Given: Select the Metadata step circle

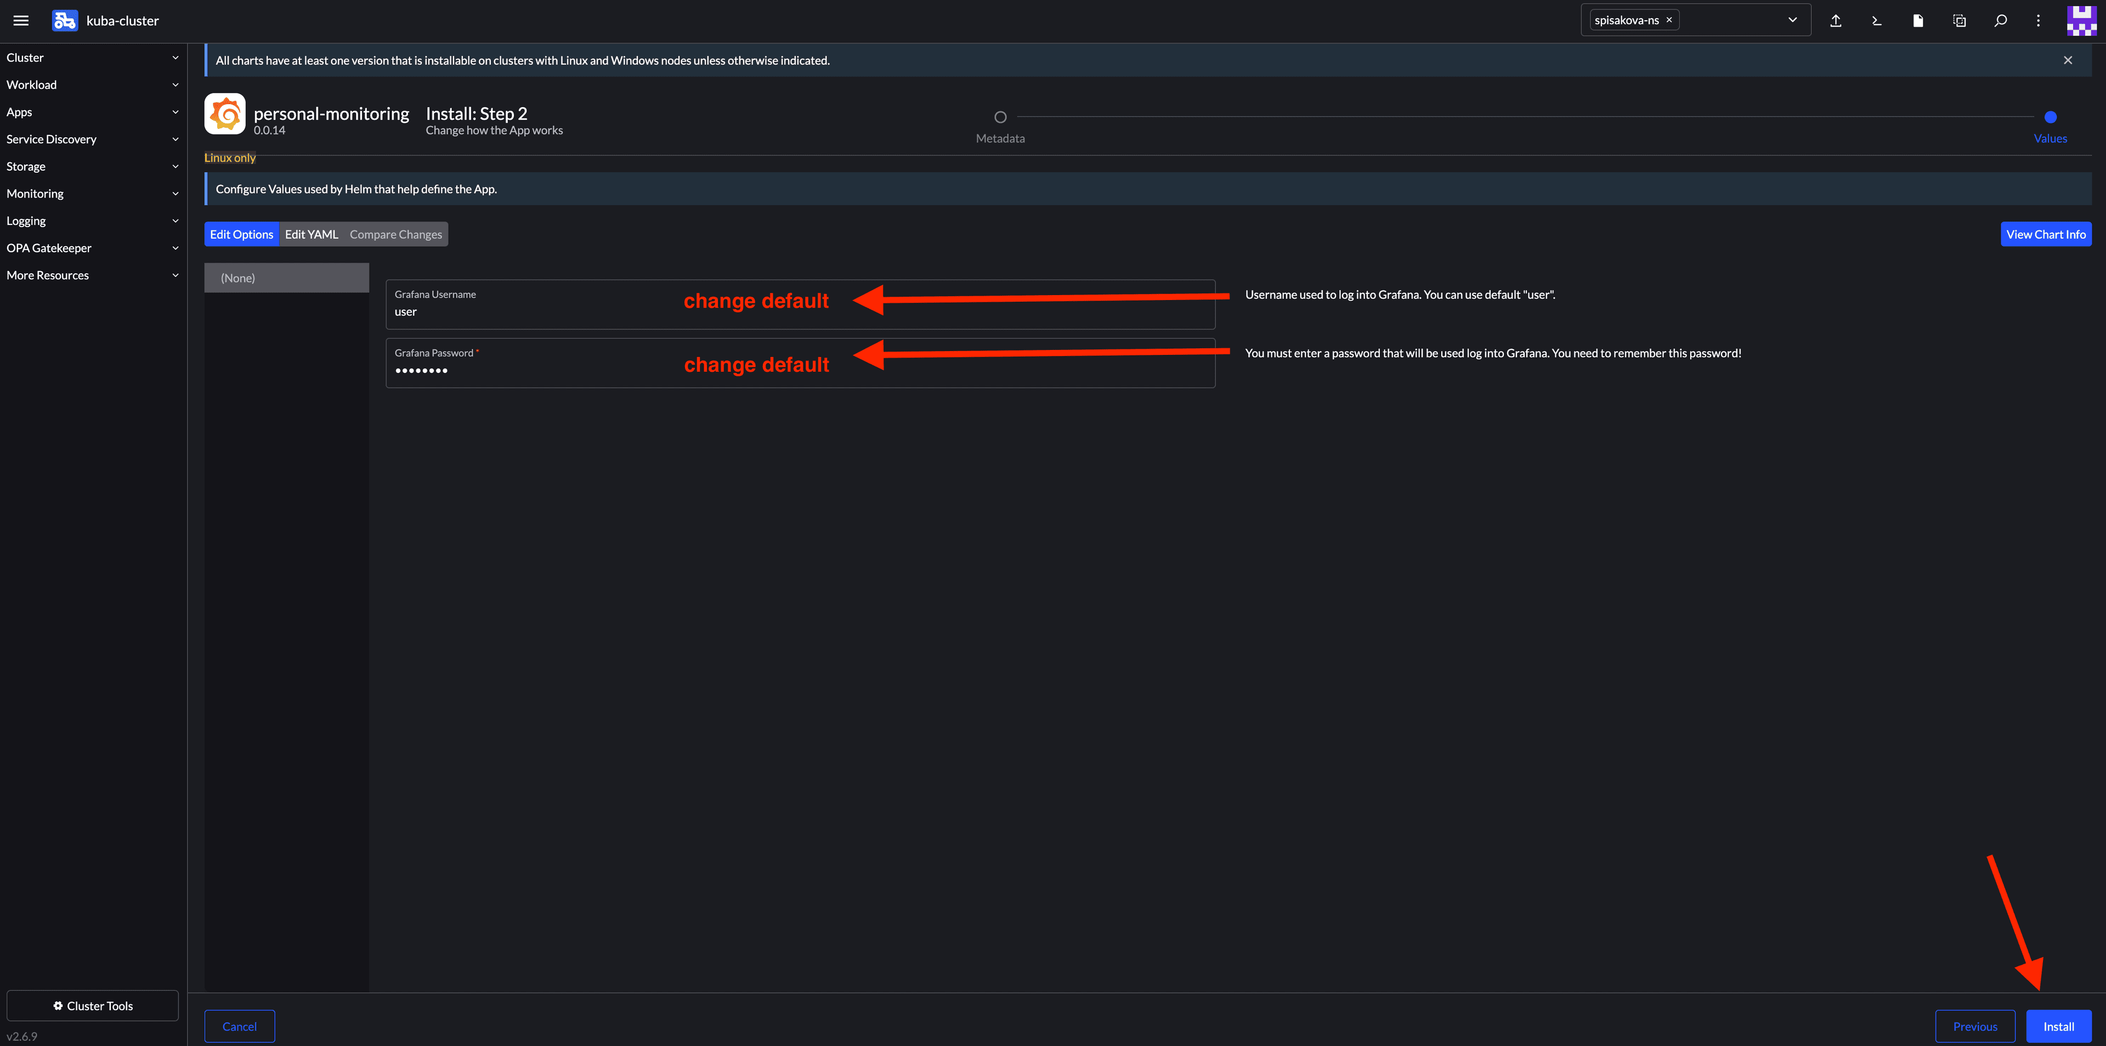Looking at the screenshot, I should 1000,117.
